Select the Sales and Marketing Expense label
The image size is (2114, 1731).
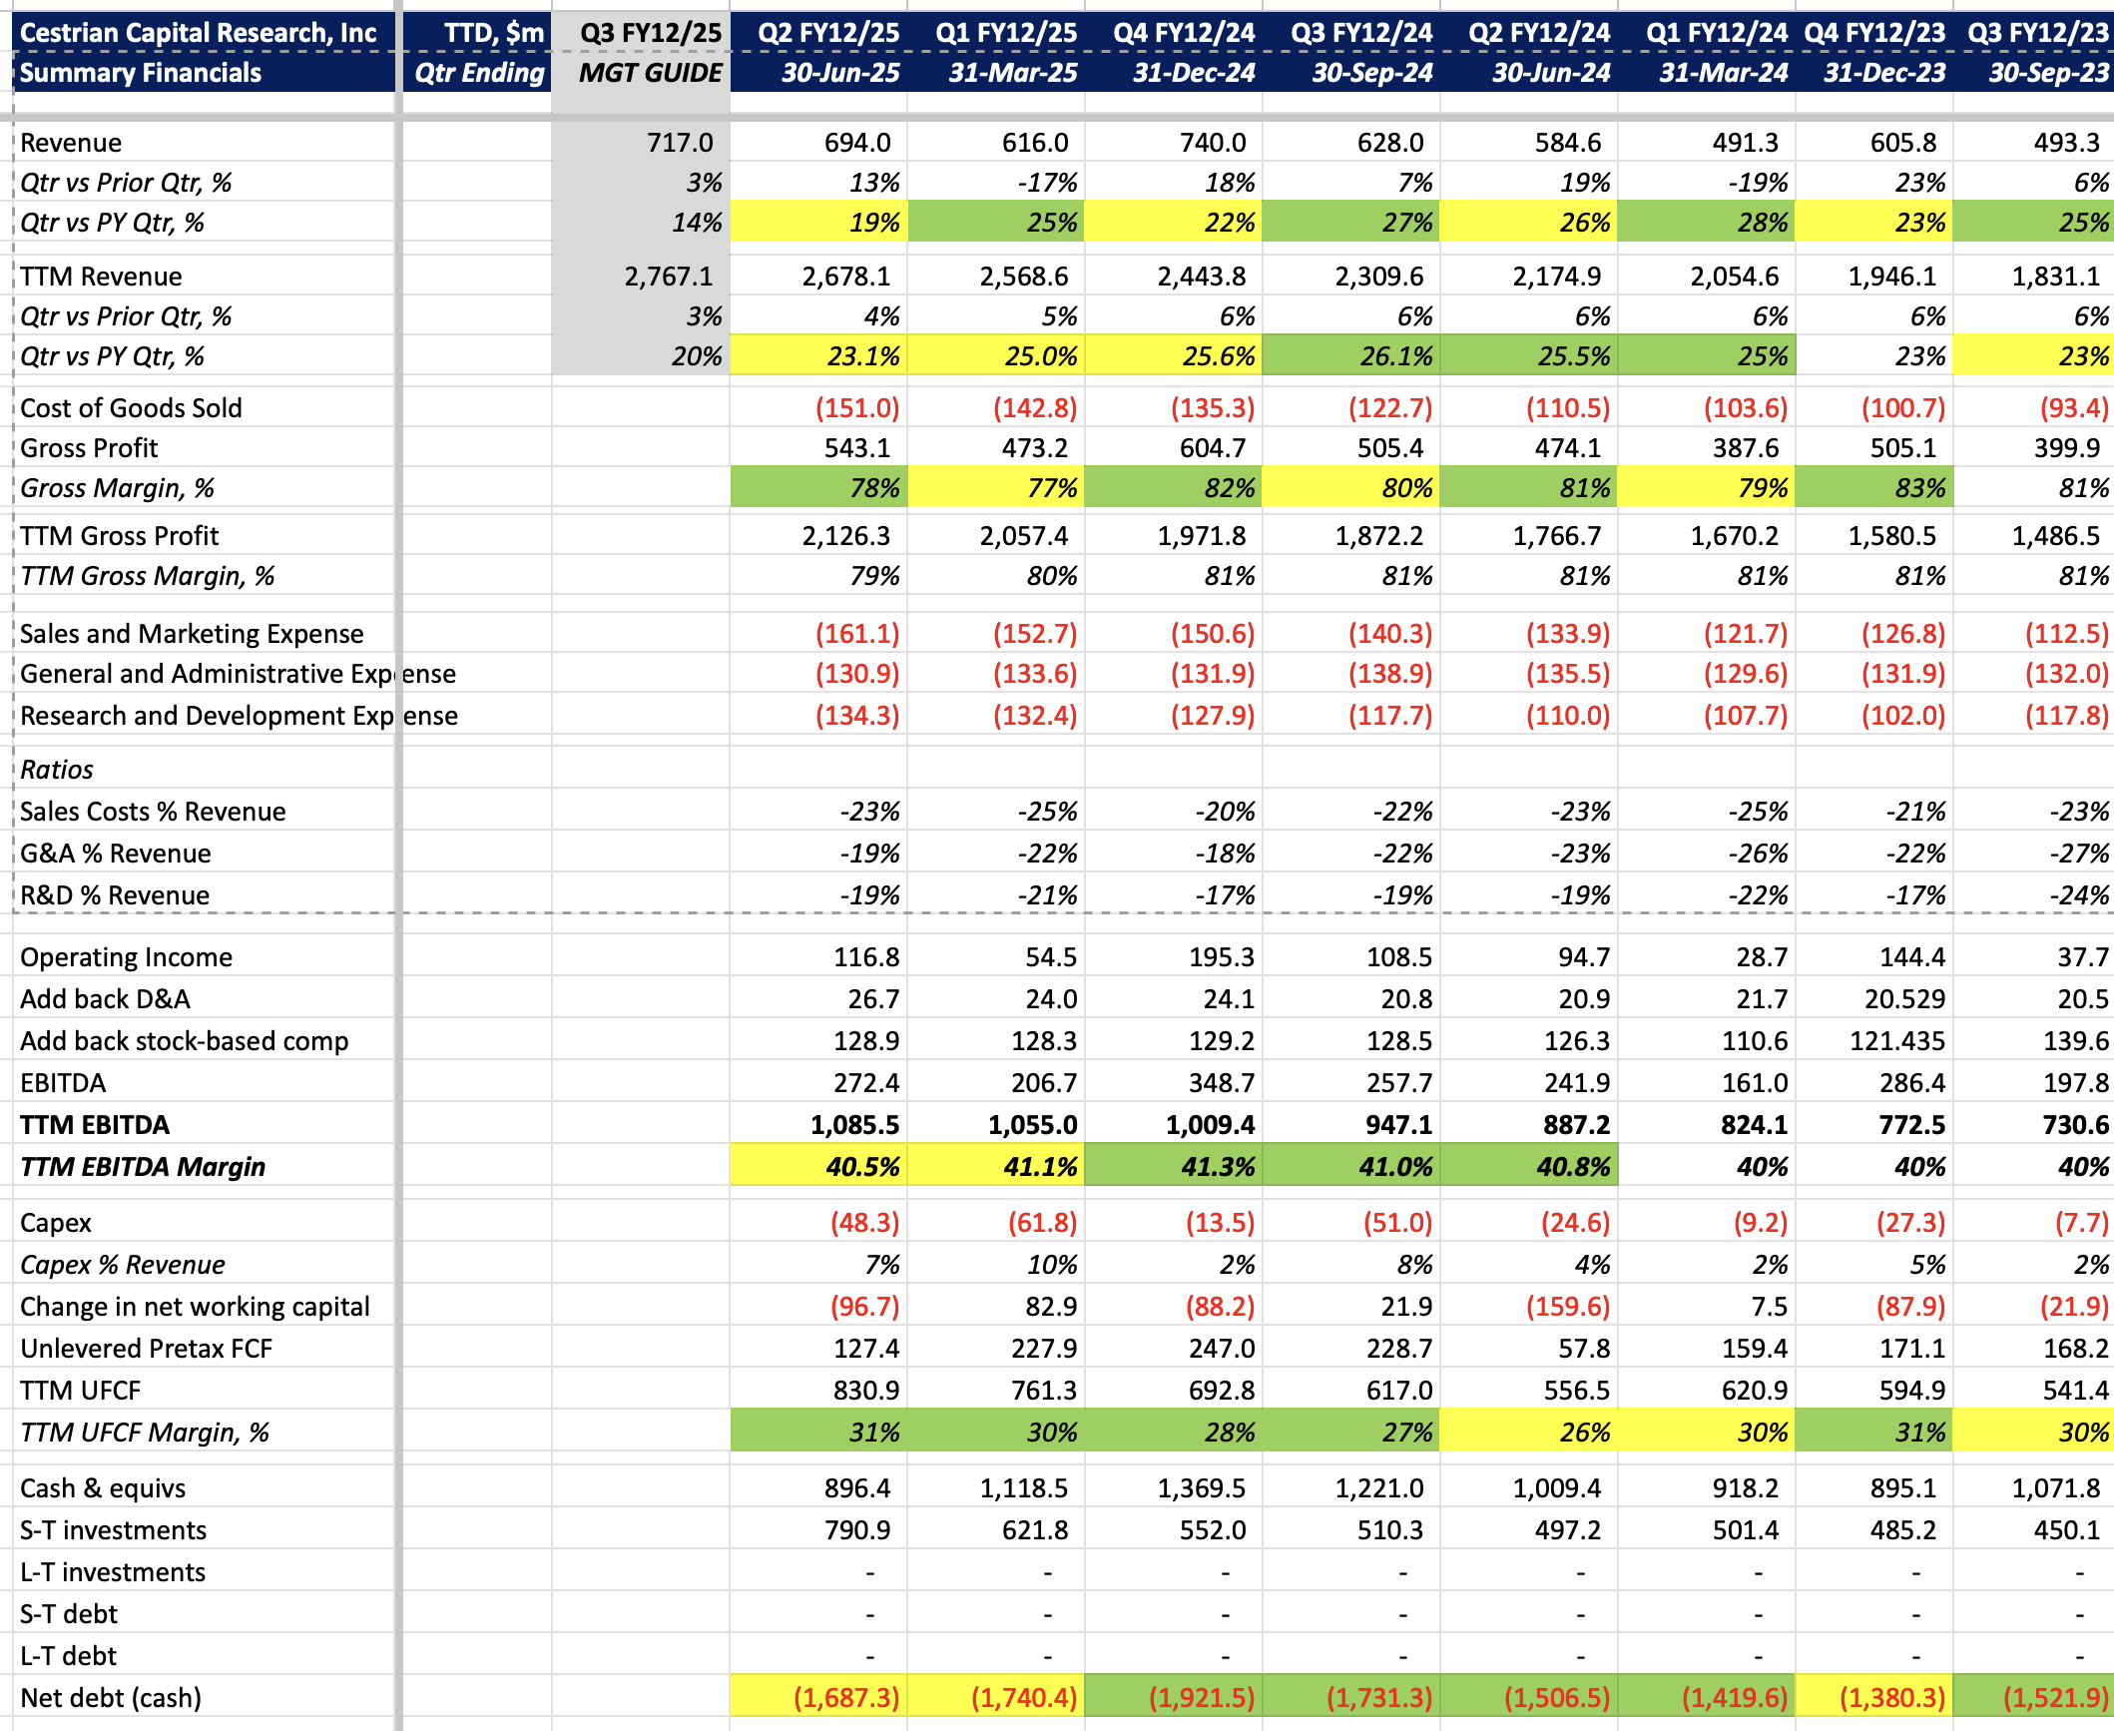(x=192, y=634)
